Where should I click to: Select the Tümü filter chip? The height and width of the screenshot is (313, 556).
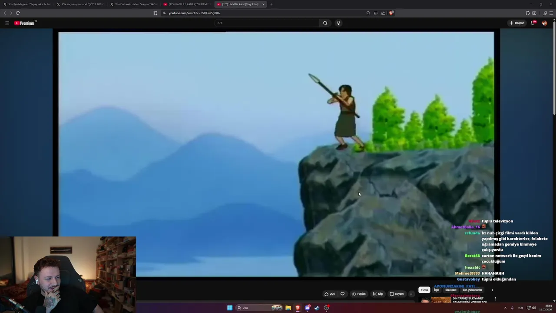(x=424, y=290)
